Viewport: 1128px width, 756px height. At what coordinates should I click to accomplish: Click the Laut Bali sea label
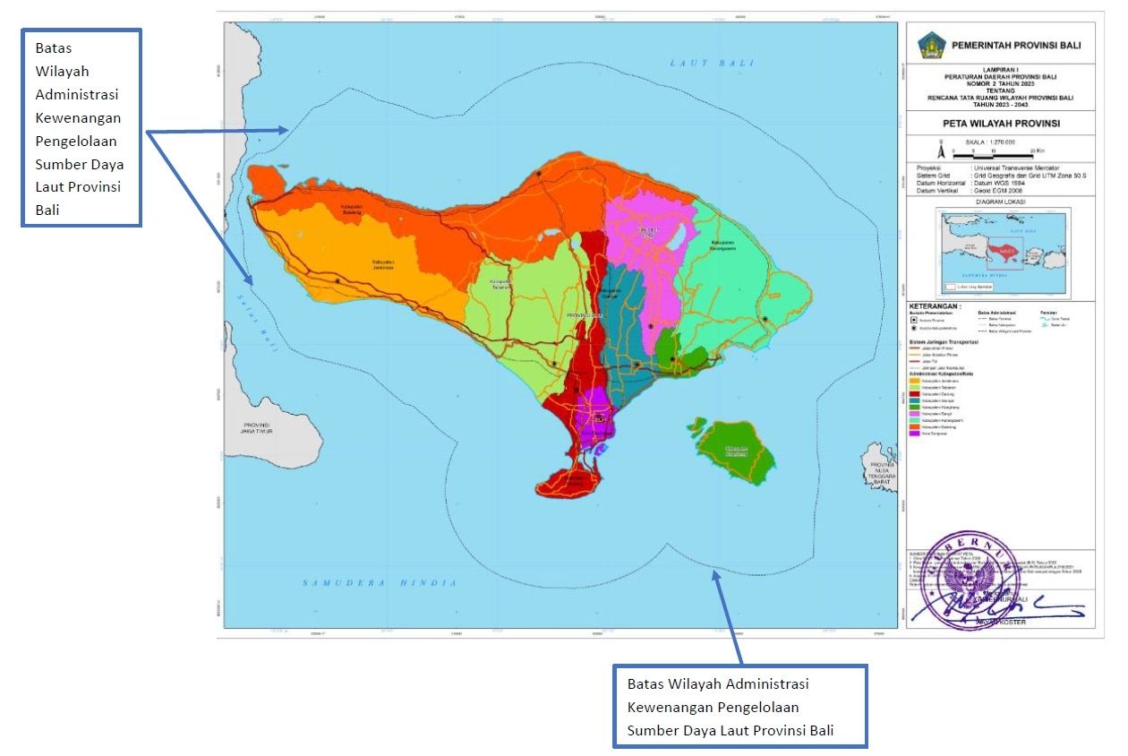(x=712, y=63)
